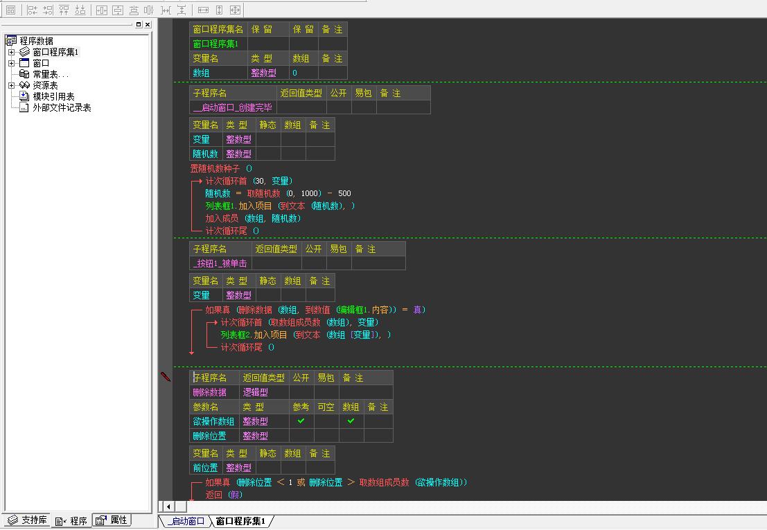The width and height of the screenshot is (767, 530).
Task: Click the __启动窗口_创建完毕 subroutine name
Action: 233,107
